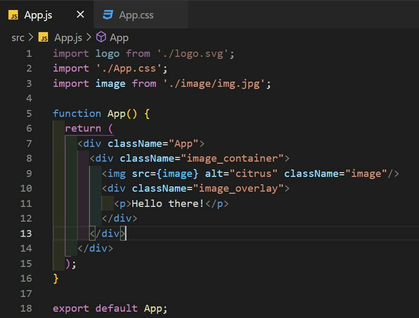Click the {image} src expression on line 9
This screenshot has height=318, width=419.
(178, 174)
